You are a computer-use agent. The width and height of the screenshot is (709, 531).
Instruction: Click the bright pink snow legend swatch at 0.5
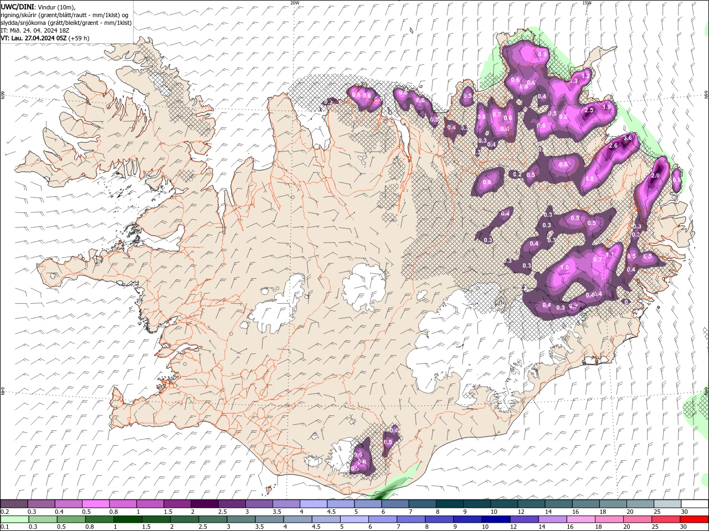tap(95, 503)
